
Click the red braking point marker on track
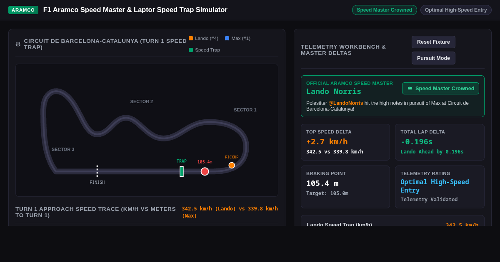pyautogui.click(x=205, y=171)
